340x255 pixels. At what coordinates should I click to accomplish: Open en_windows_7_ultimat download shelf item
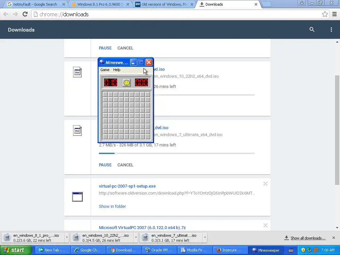click(171, 238)
